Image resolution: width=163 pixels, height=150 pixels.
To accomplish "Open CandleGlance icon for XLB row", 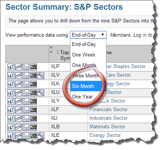I will pyautogui.click(x=33, y=127).
